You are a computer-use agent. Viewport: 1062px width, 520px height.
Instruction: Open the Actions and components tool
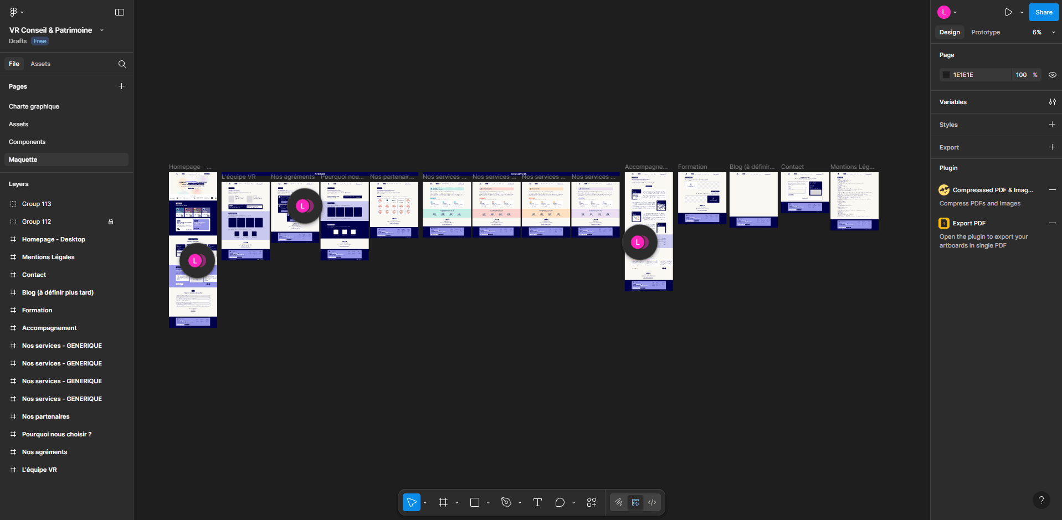591,502
